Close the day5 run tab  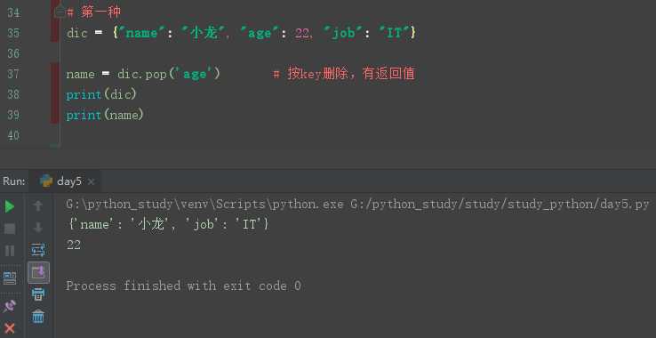click(x=92, y=181)
